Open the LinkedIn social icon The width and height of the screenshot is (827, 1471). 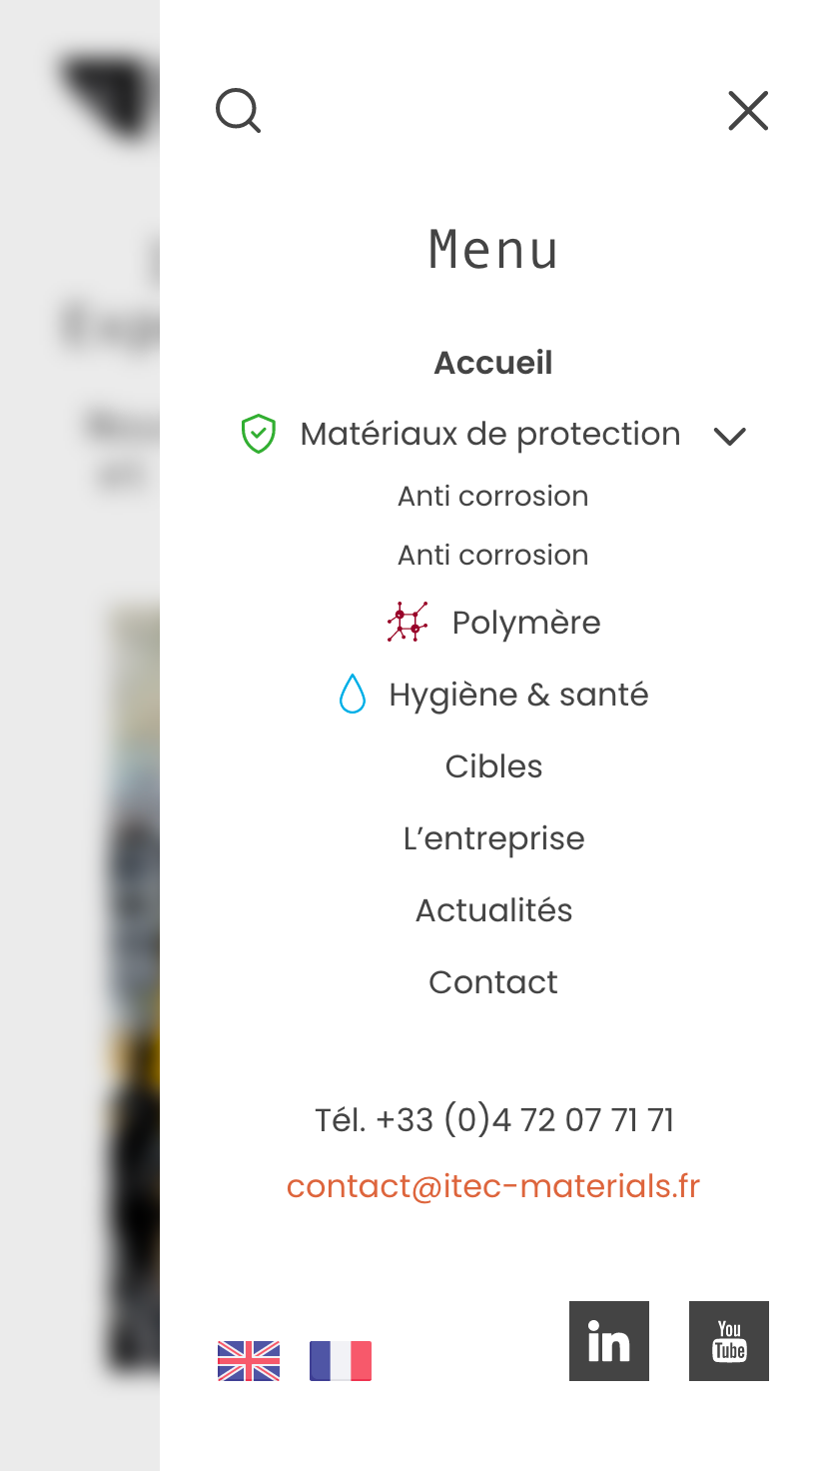pyautogui.click(x=609, y=1341)
